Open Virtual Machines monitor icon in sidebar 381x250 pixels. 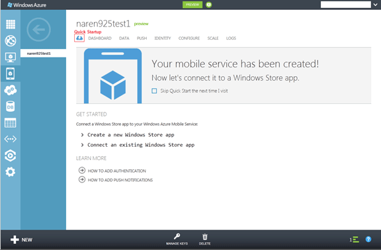pyautogui.click(x=11, y=57)
